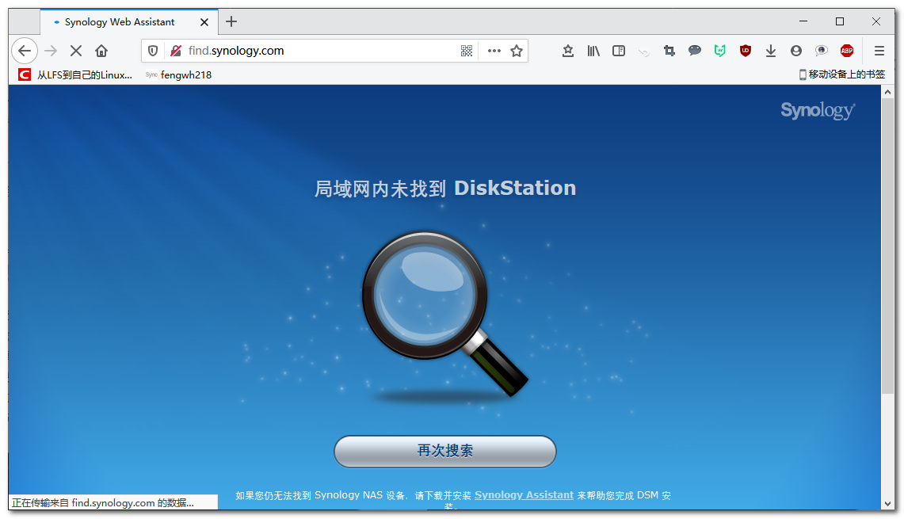Click the green shield extension icon

pos(719,51)
